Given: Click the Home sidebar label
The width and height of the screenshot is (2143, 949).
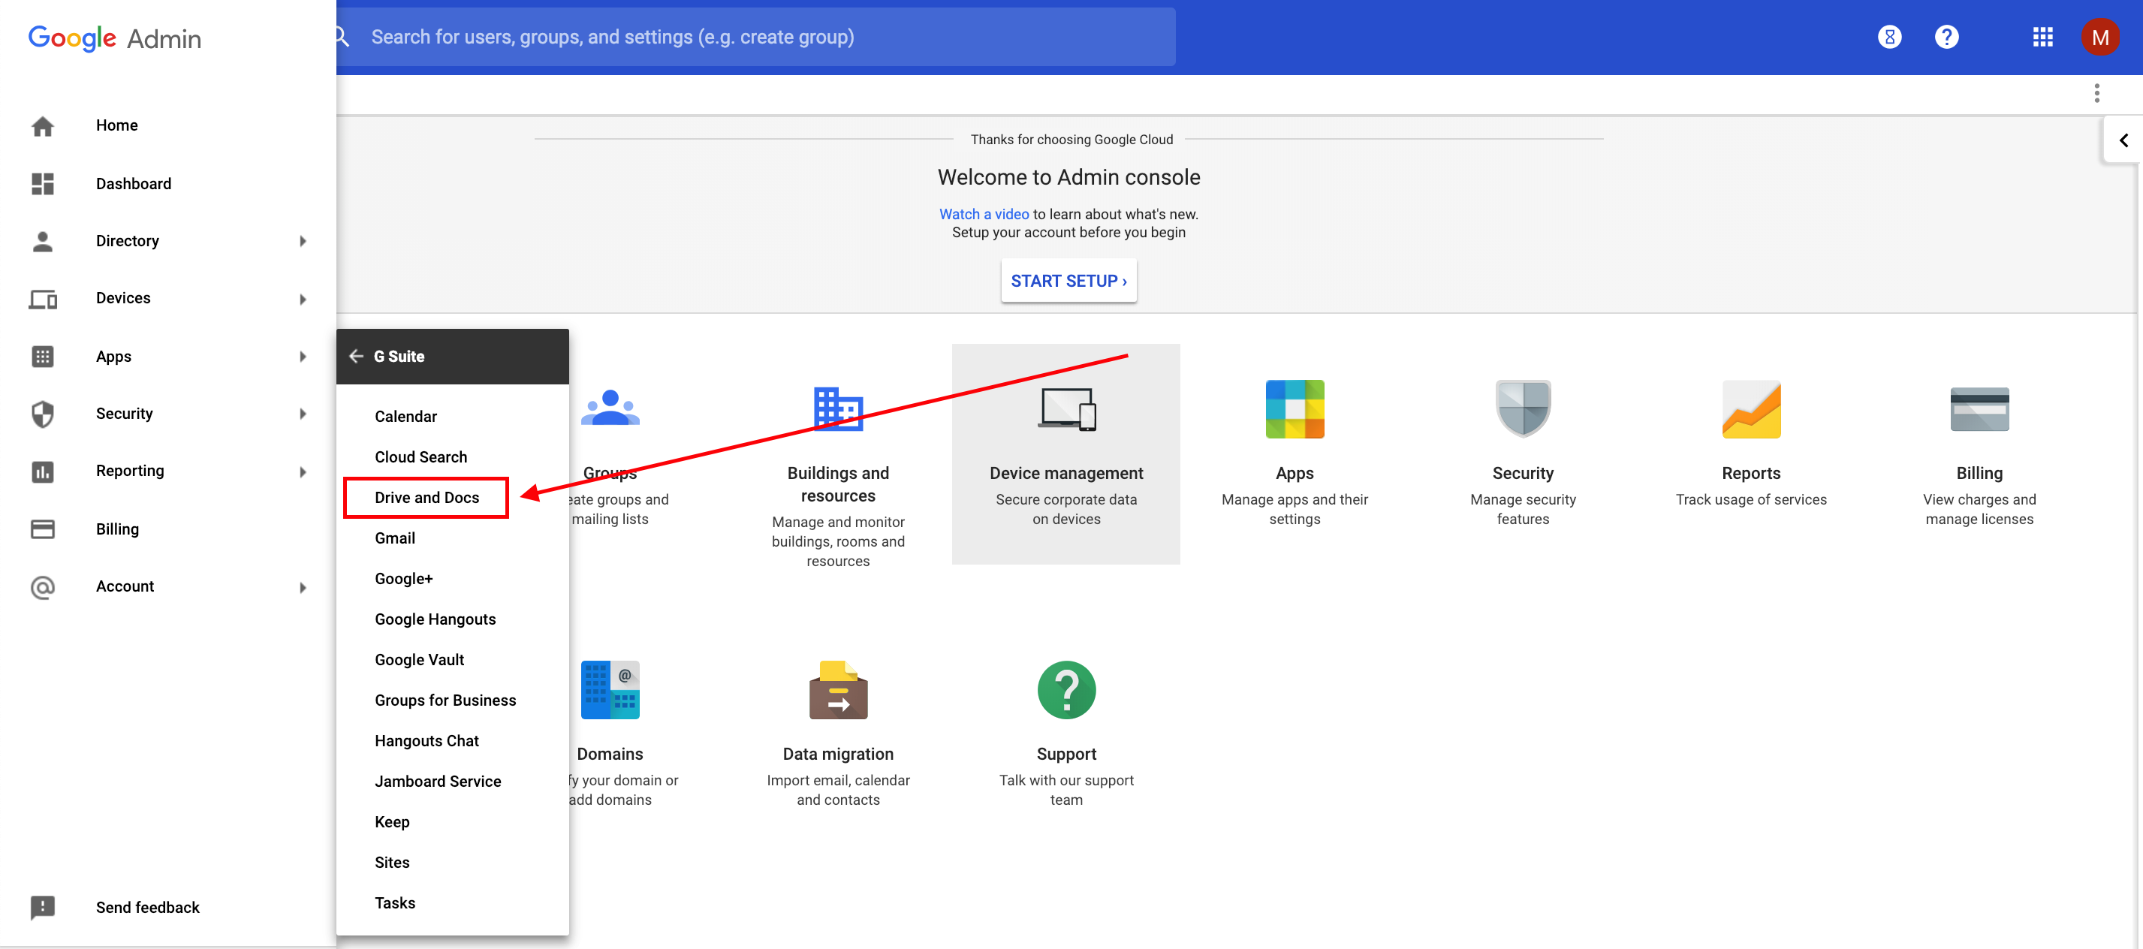Looking at the screenshot, I should click(x=116, y=125).
